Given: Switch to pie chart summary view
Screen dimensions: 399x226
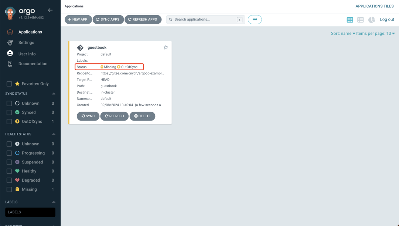Looking at the screenshot, I should (x=372, y=20).
